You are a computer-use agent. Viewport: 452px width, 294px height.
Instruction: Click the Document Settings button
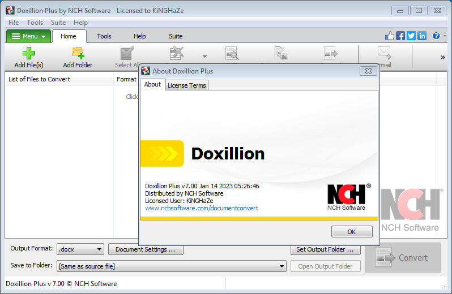(146, 249)
